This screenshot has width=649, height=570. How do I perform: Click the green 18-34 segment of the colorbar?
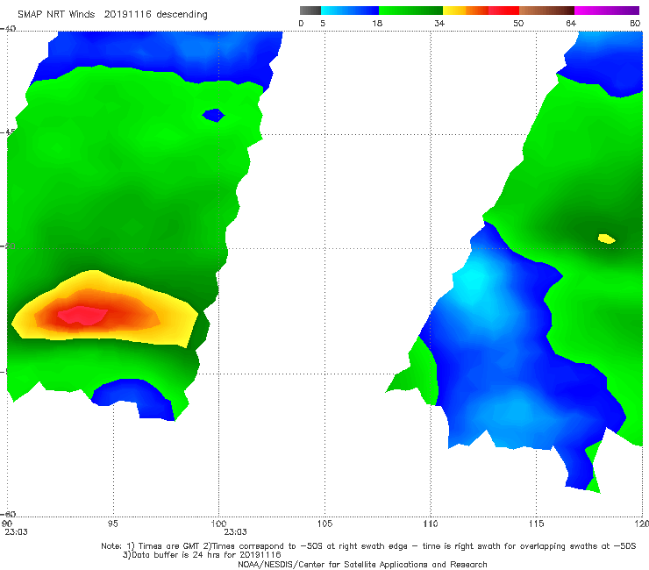pyautogui.click(x=410, y=11)
